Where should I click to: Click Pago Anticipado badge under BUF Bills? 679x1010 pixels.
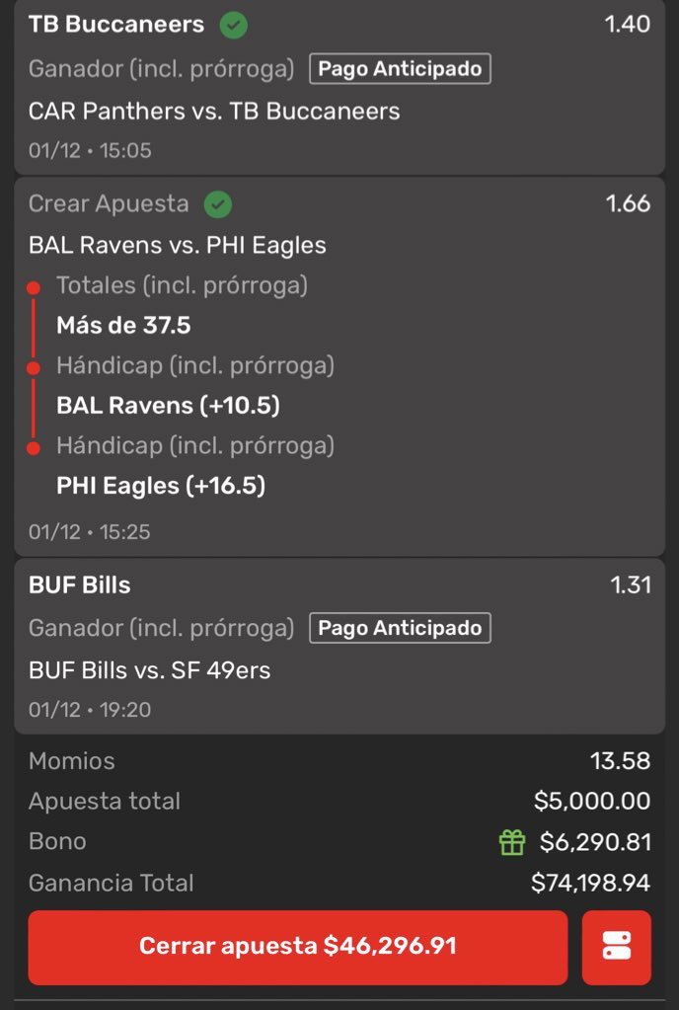(x=400, y=628)
